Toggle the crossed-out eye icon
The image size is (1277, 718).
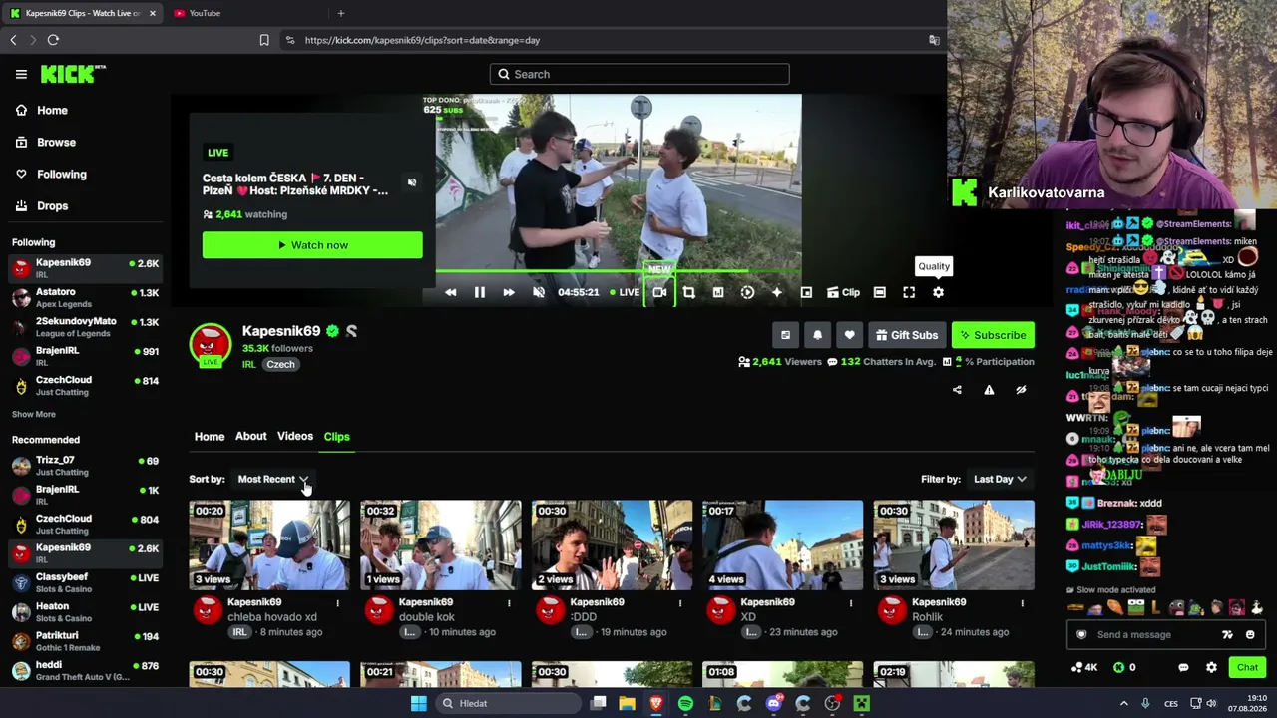(1021, 390)
